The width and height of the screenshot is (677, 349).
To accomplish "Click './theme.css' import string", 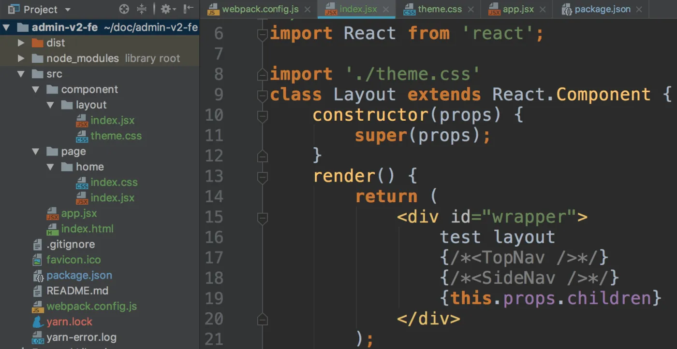I will point(412,74).
